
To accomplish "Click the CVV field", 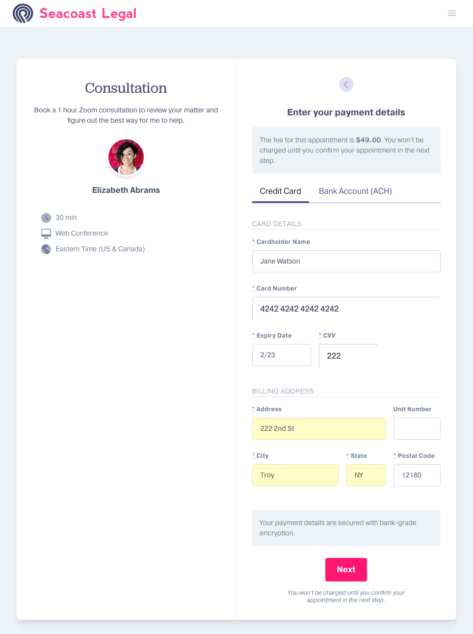I will pyautogui.click(x=348, y=356).
